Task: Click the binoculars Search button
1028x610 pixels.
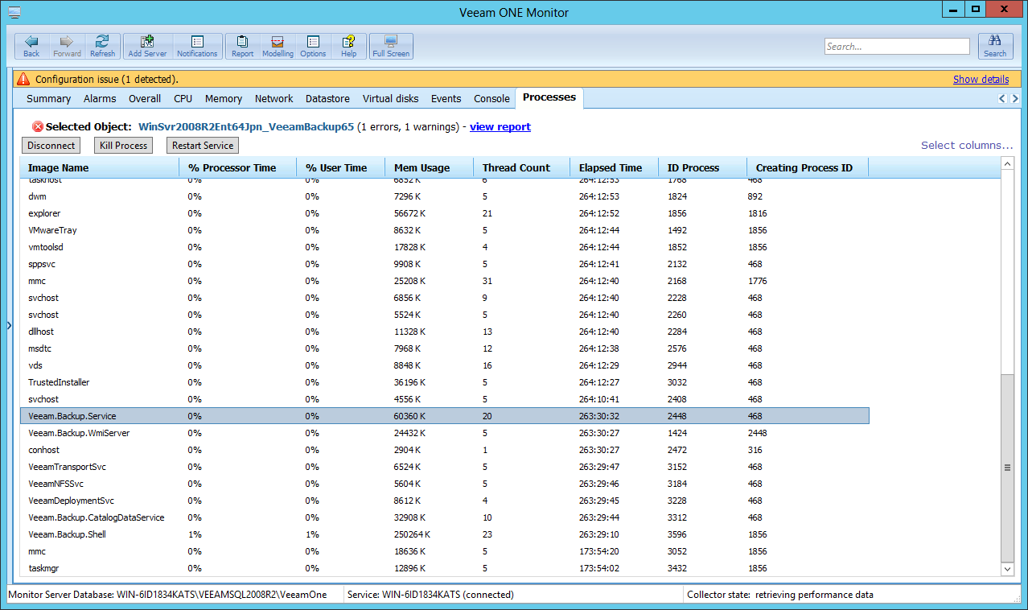Action: click(x=995, y=46)
